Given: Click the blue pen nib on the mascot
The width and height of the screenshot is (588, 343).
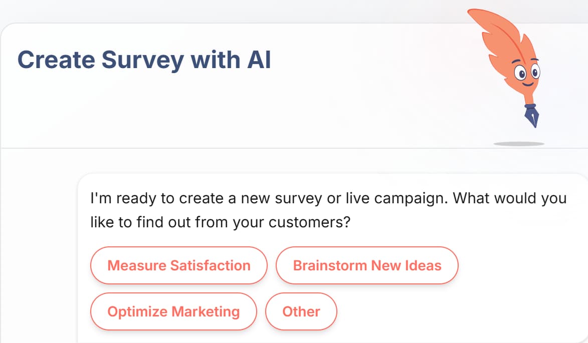Looking at the screenshot, I should click(x=532, y=118).
